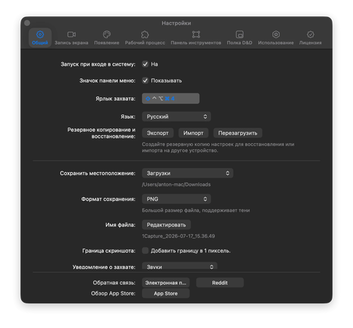Select the Появление palette icon
The image size is (353, 328).
tap(107, 35)
